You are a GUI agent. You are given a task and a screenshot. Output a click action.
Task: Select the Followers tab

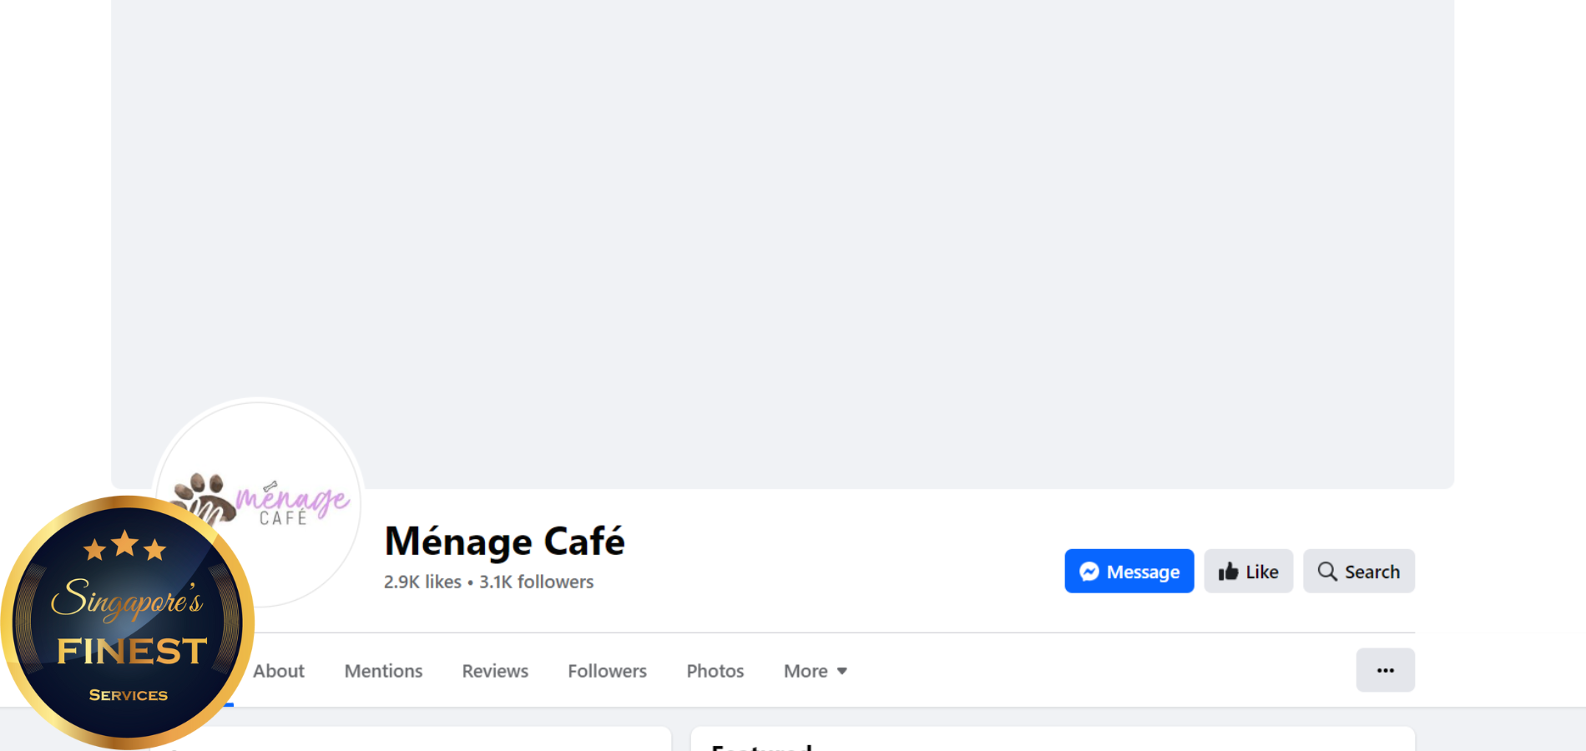[607, 671]
